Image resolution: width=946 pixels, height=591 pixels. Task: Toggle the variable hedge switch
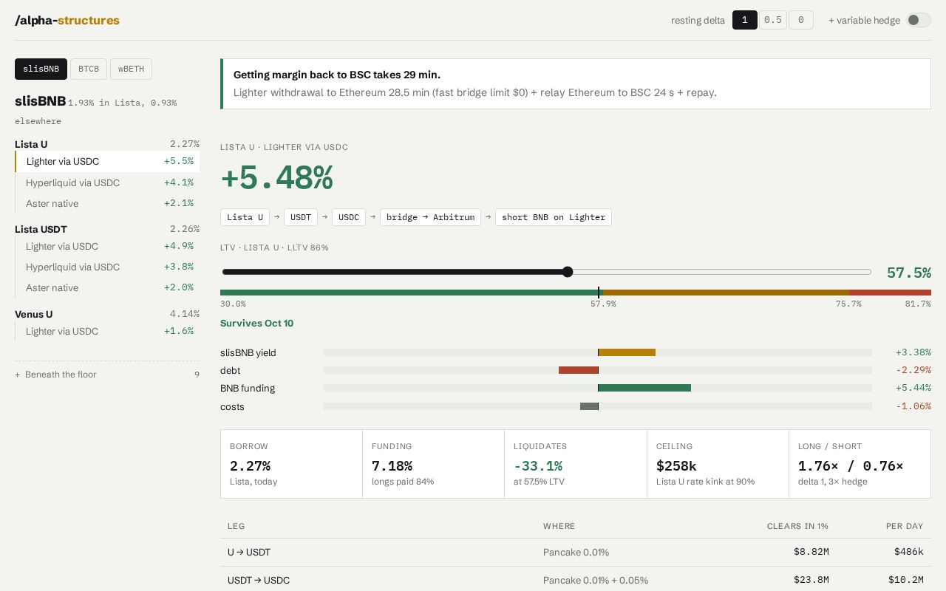(x=919, y=20)
